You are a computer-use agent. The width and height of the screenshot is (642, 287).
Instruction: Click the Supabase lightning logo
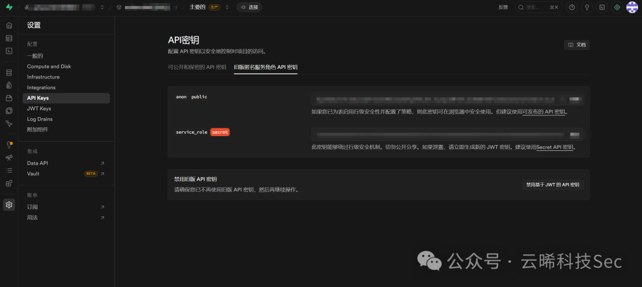pos(9,7)
